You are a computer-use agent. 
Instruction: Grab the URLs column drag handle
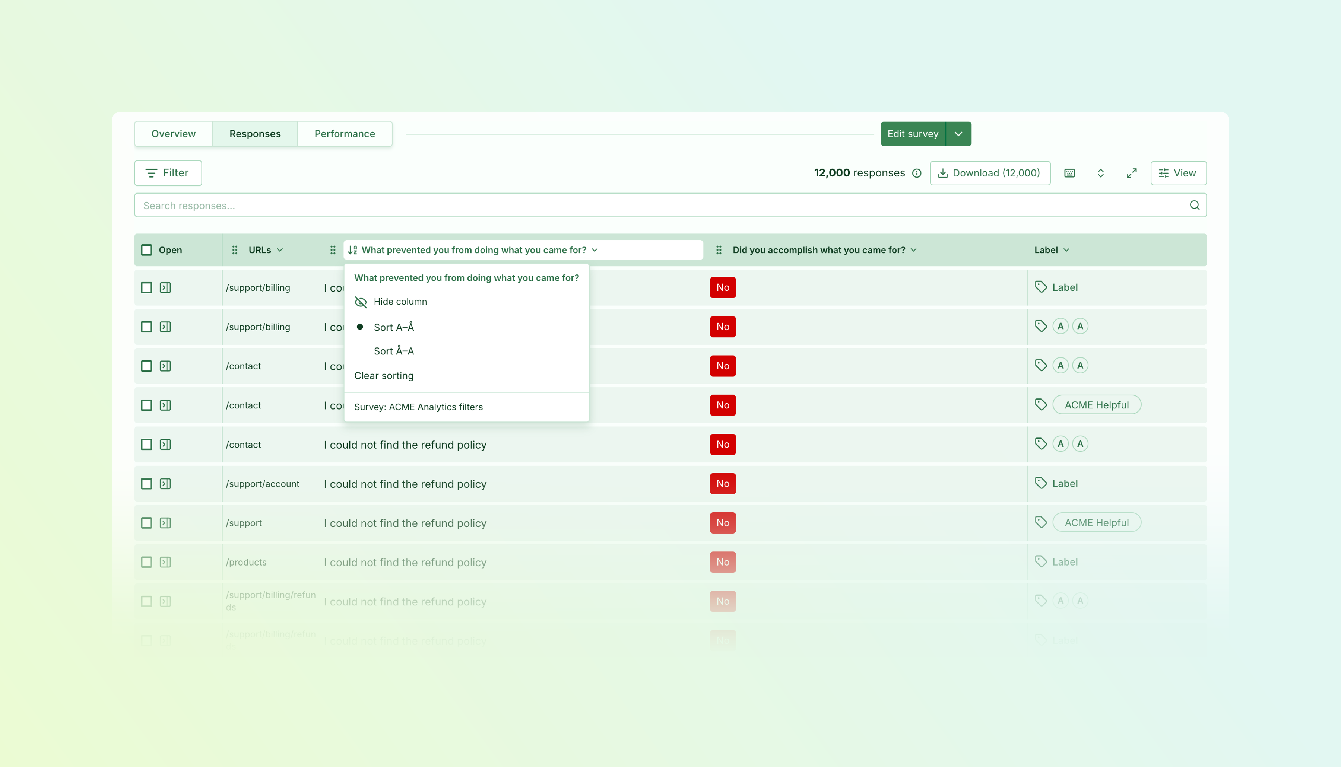coord(235,250)
